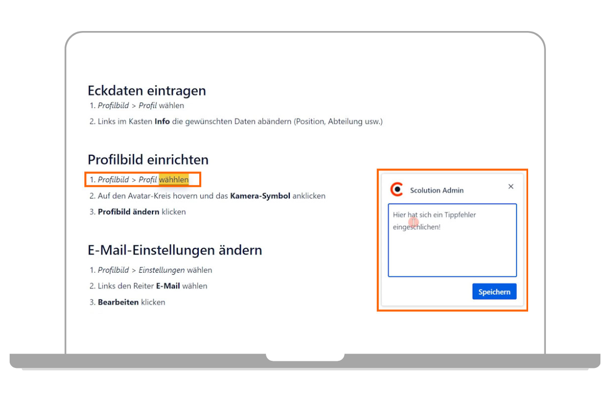Click the "Eckdaten eintragen" heading

point(146,91)
